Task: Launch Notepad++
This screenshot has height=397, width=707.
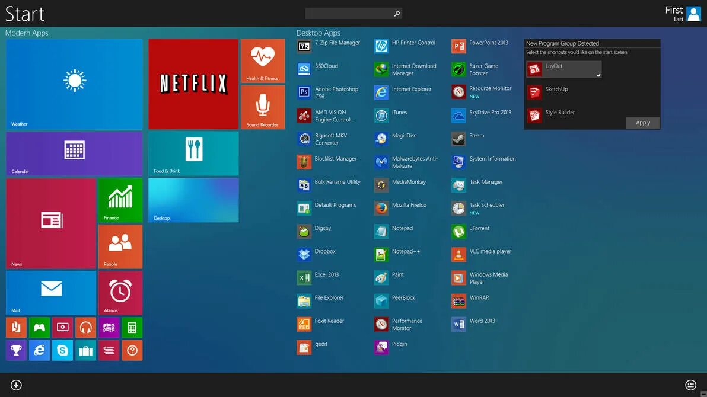Action: pyautogui.click(x=397, y=255)
